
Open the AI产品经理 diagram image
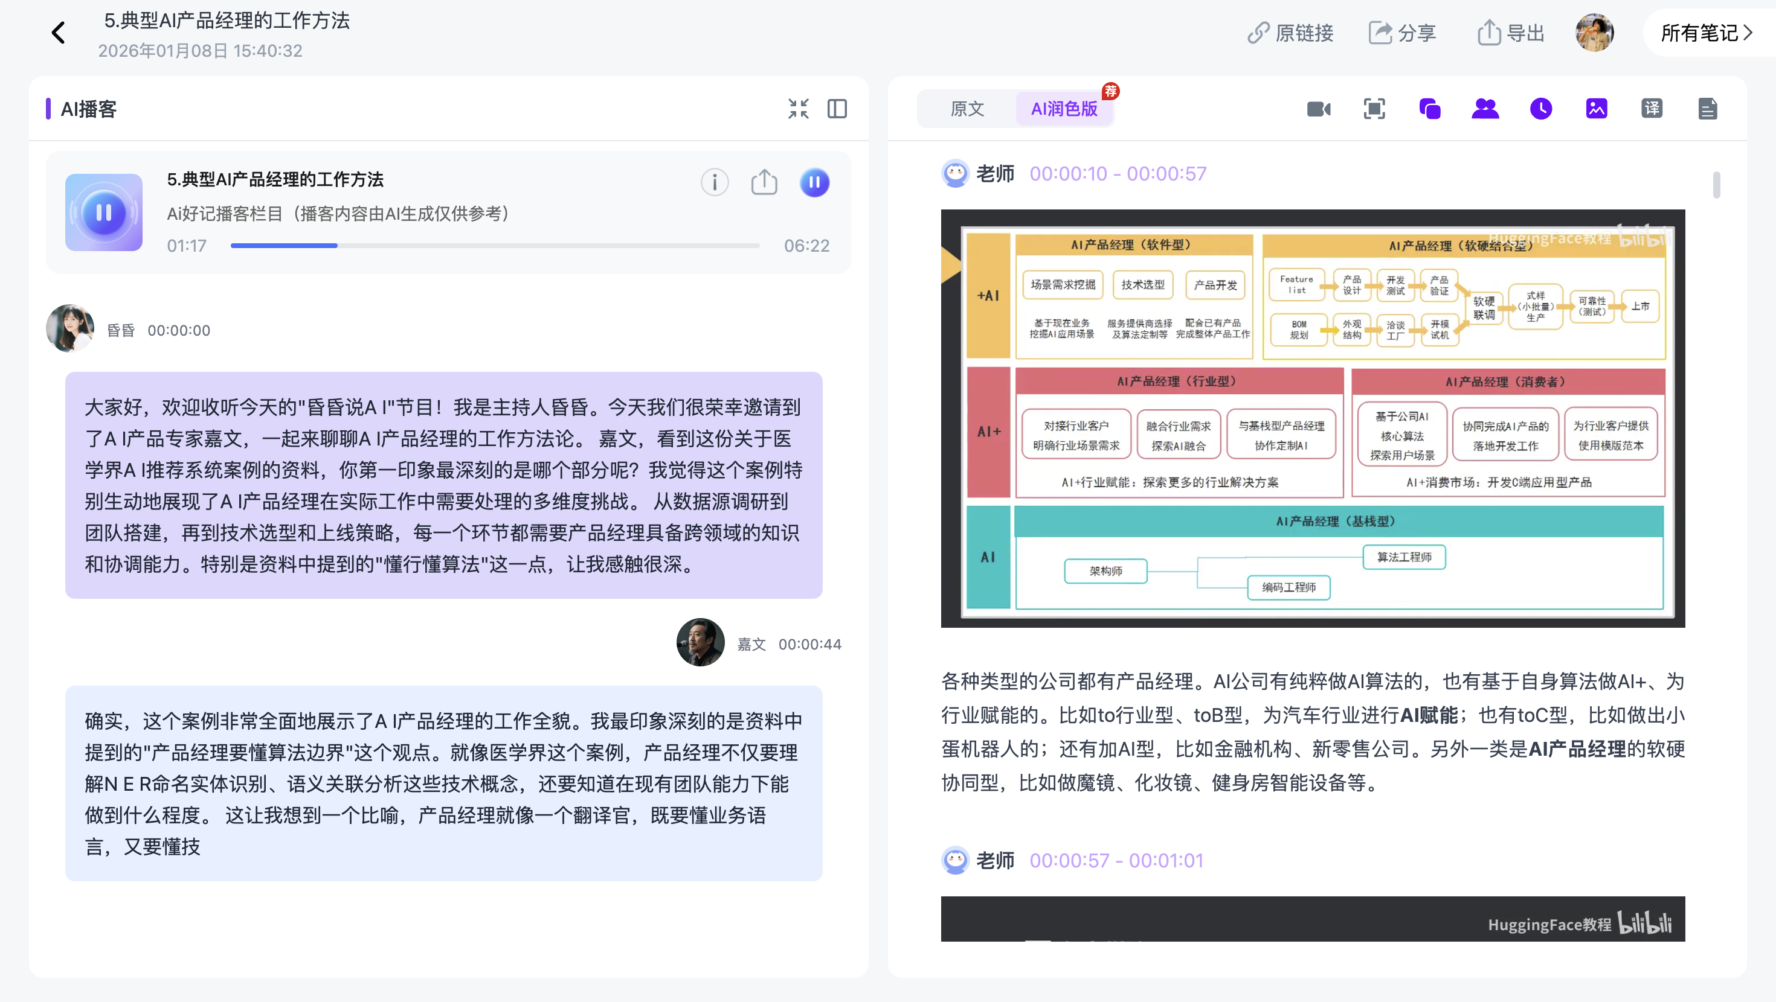pos(1313,418)
